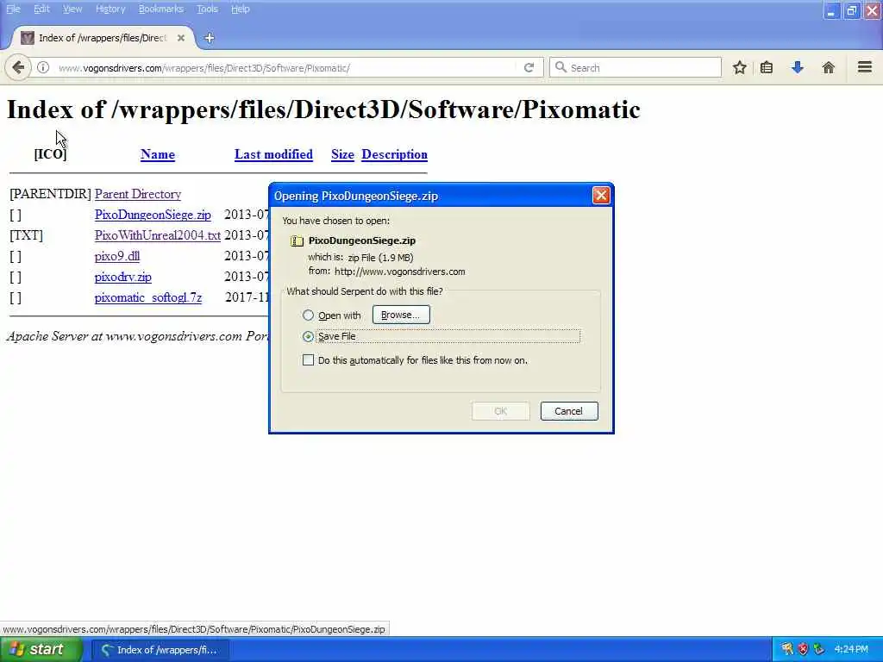Image resolution: width=883 pixels, height=662 pixels.
Task: Download pixo9.dll link
Action: point(117,256)
